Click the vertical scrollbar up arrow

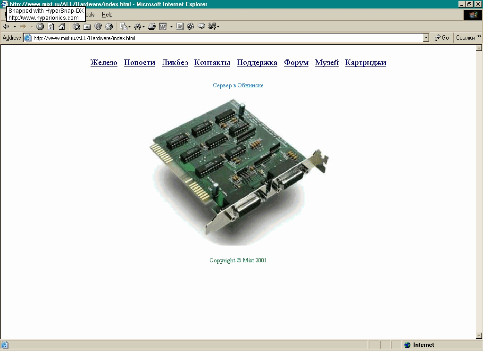point(479,48)
